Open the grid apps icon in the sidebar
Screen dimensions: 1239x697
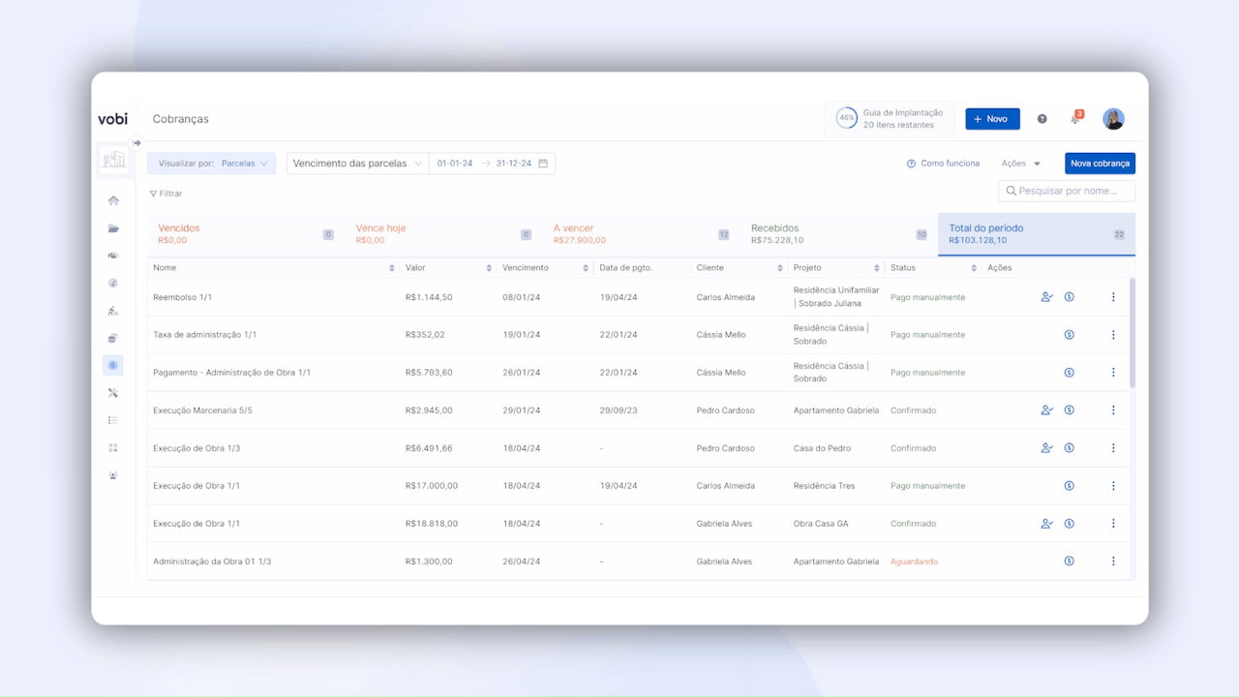pyautogui.click(x=113, y=447)
